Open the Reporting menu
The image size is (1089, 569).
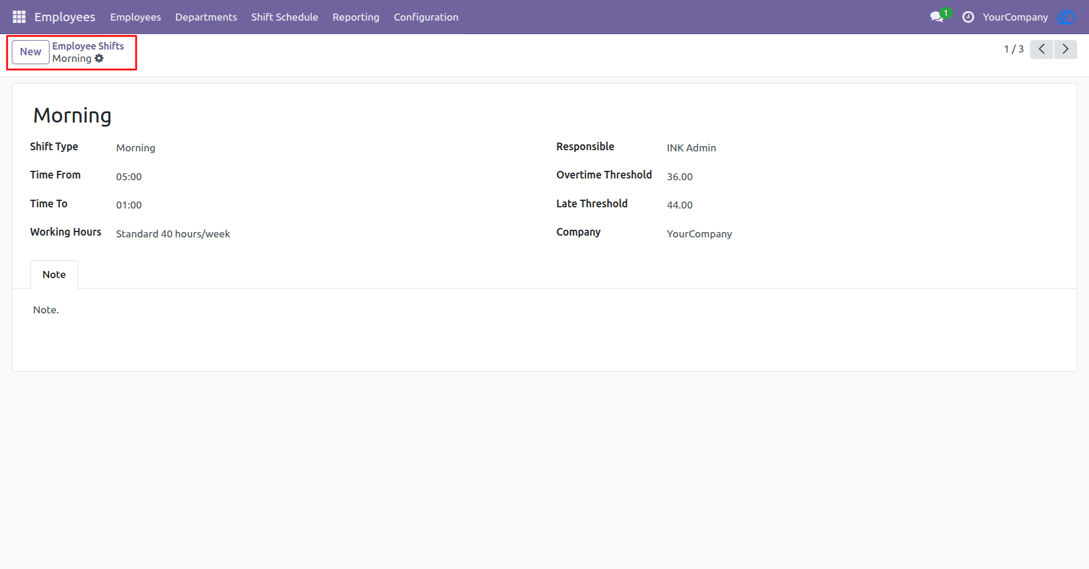[x=356, y=17]
